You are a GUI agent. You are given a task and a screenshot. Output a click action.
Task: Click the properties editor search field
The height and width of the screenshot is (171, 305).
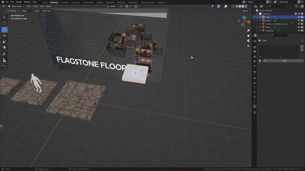pos(279,35)
